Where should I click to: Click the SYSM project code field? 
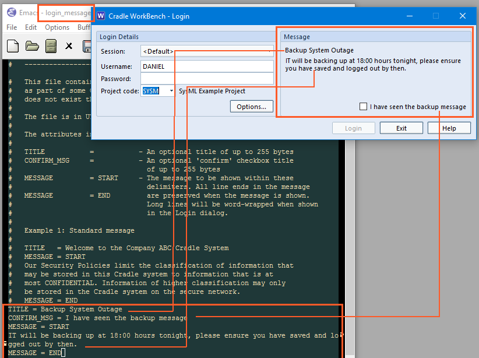pos(154,91)
